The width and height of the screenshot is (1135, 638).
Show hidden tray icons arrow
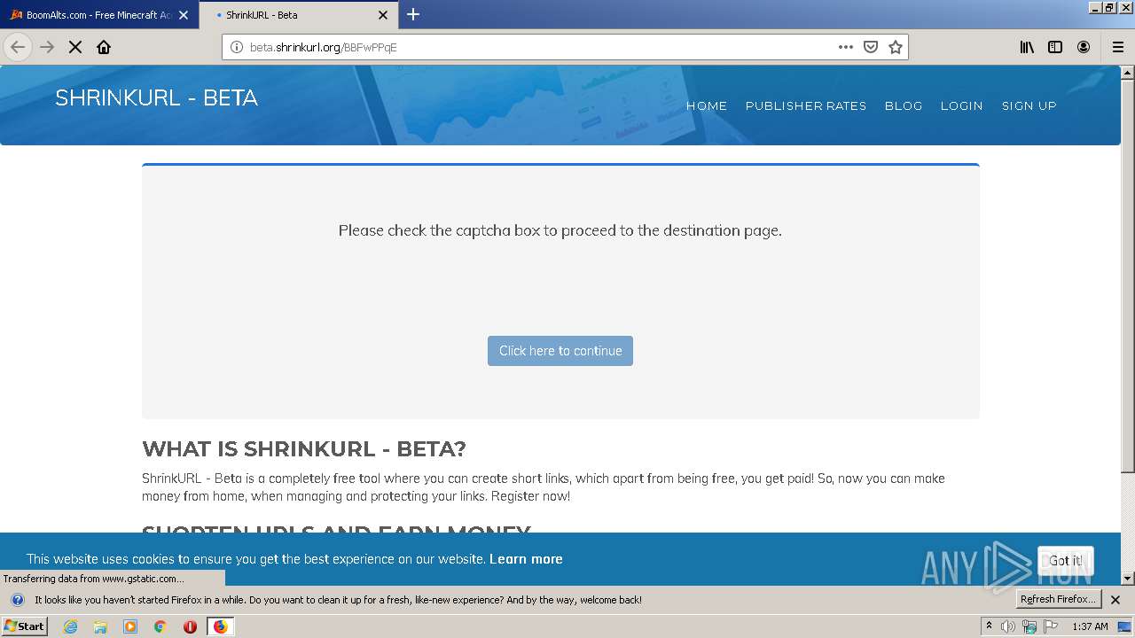[989, 626]
